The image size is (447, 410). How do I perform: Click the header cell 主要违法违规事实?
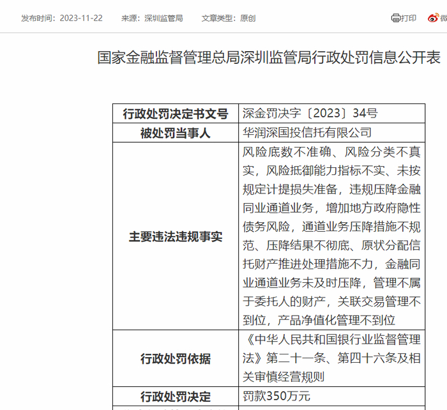click(176, 236)
